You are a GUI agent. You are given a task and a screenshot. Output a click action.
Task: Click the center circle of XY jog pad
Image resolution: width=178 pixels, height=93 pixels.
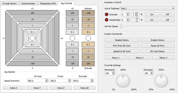tap(32, 38)
